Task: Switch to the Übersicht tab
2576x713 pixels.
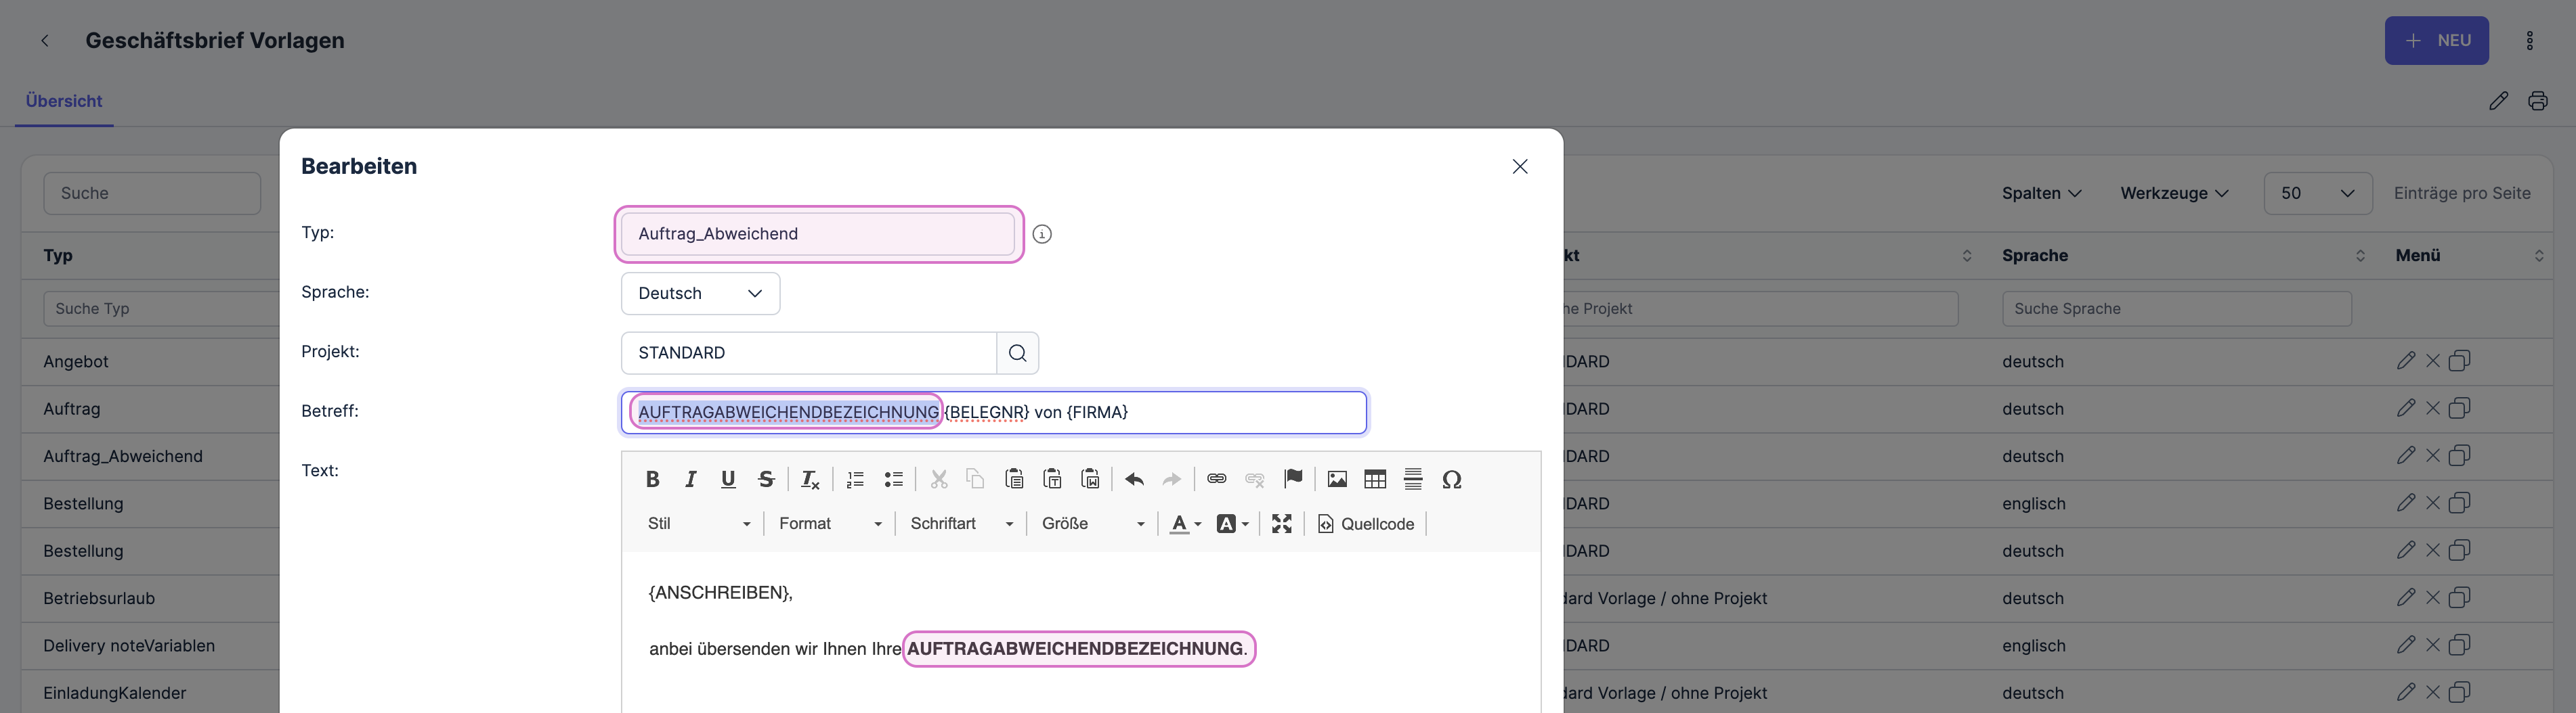Action: coord(64,101)
